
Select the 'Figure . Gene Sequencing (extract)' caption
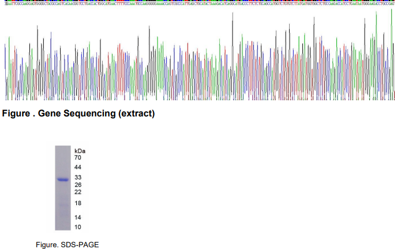79,114
